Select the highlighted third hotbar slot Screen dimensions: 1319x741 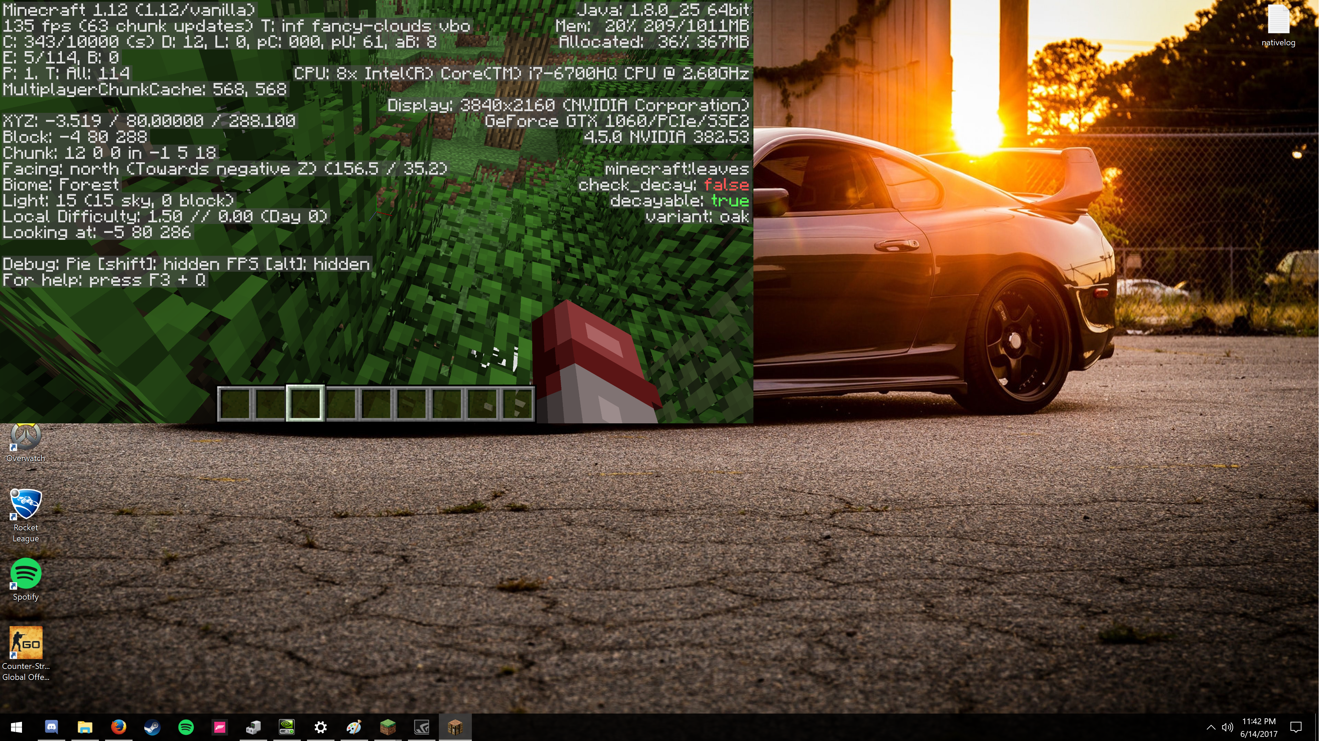point(305,403)
